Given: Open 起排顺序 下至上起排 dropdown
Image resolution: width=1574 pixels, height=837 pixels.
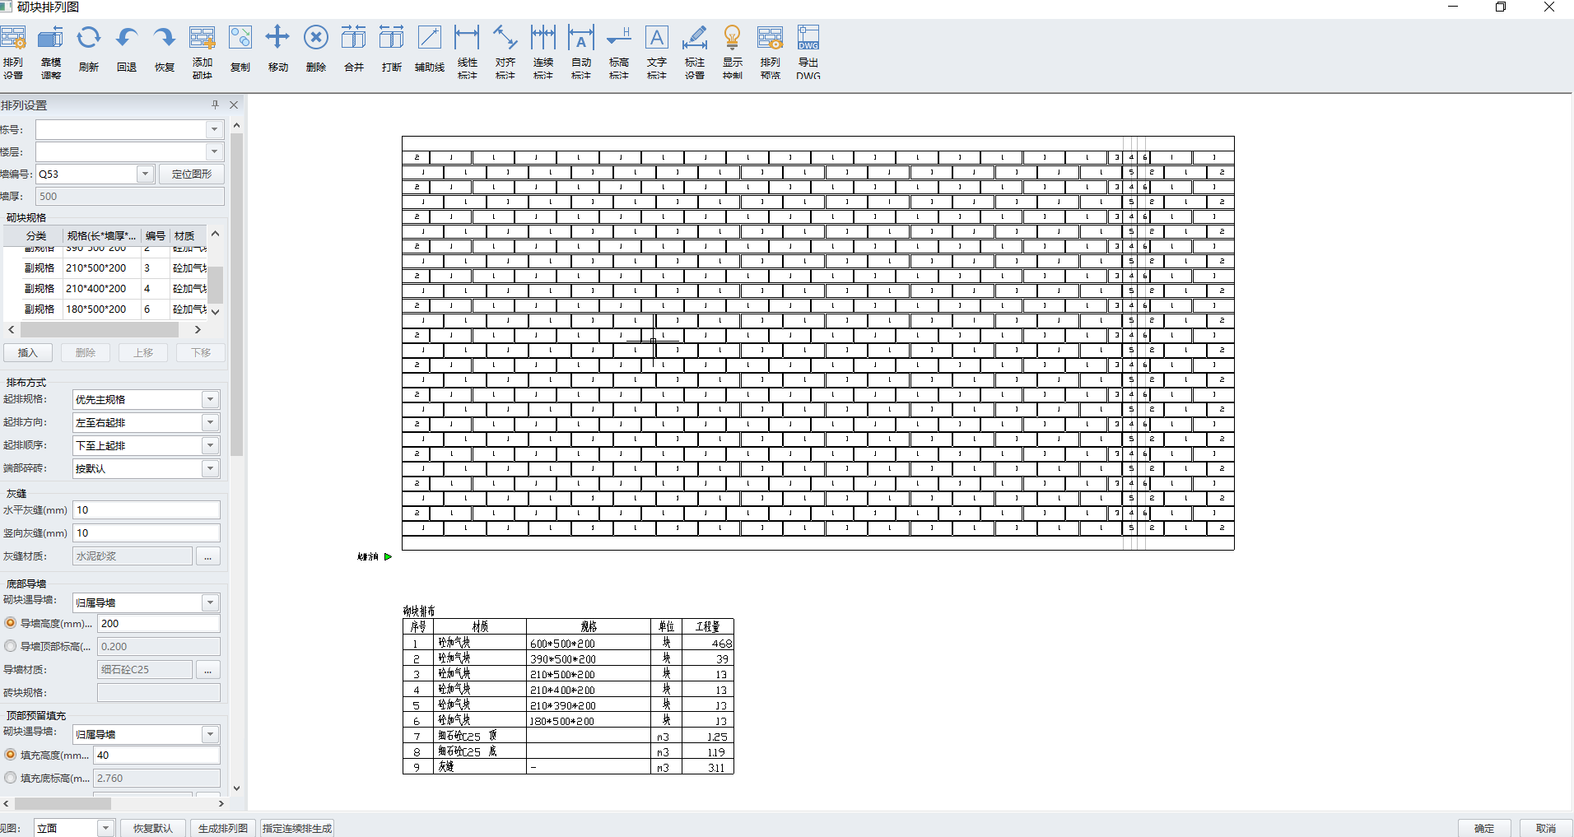Looking at the screenshot, I should (211, 445).
